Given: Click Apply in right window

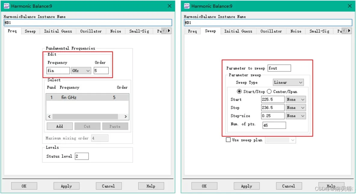Looking at the screenshot, I should pos(247,186).
